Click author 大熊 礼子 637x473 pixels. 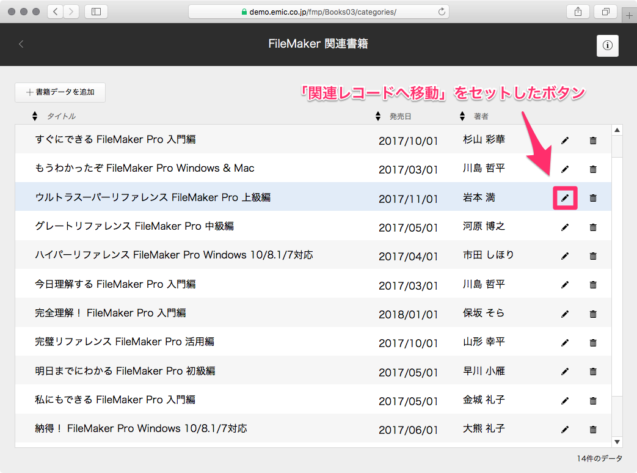[x=484, y=428]
